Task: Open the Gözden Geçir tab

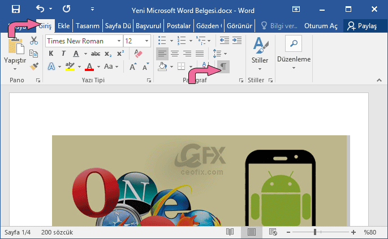Action: click(x=209, y=26)
